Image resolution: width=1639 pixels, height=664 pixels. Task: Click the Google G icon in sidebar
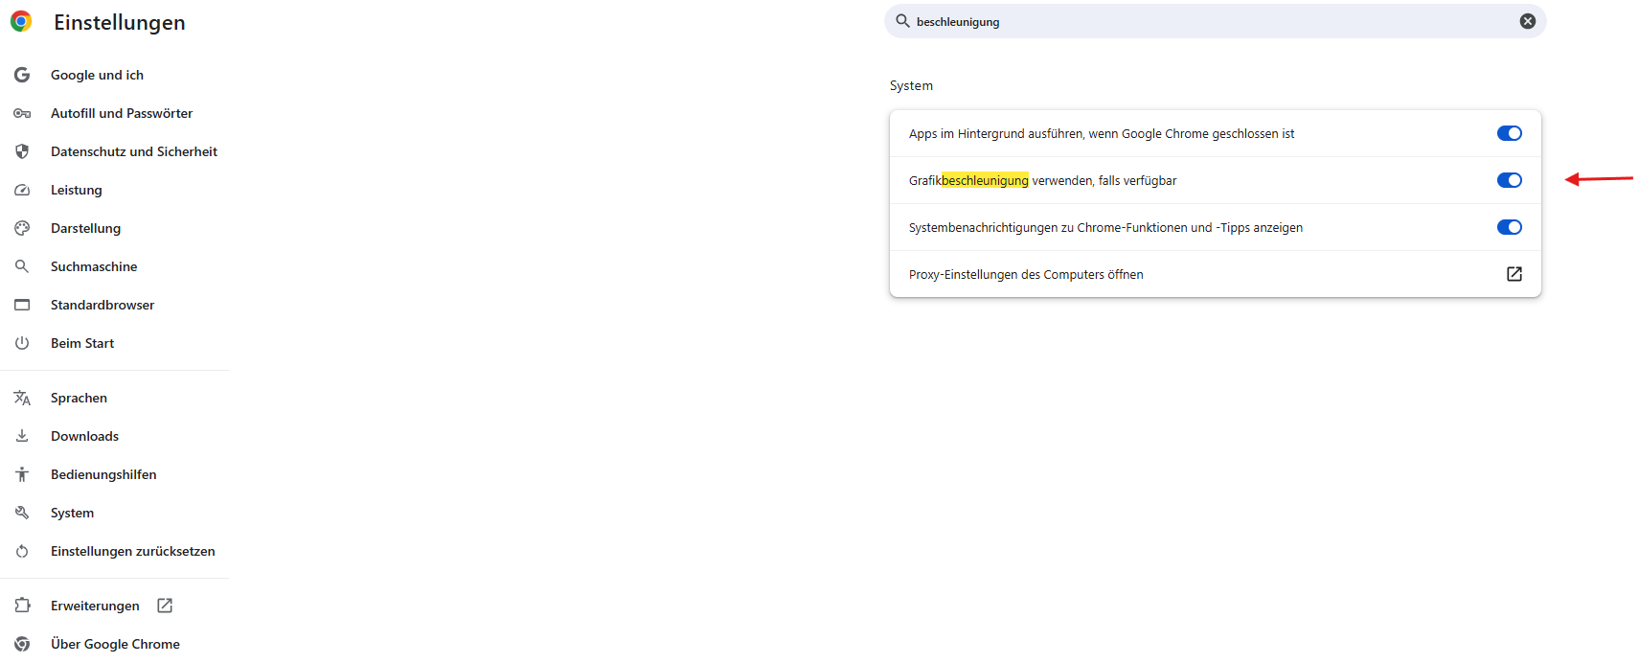[x=22, y=75]
